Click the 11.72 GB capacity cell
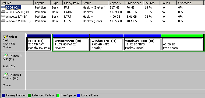Image resolution: width=205 pixels, height=98 pixels. click(116, 21)
